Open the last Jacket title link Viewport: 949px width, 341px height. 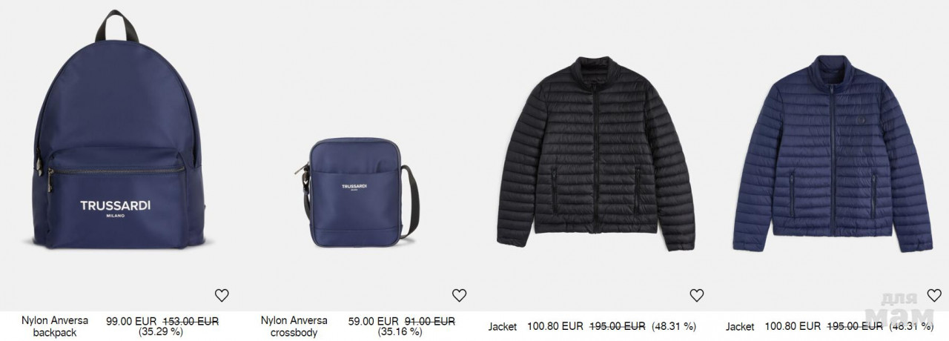point(740,326)
